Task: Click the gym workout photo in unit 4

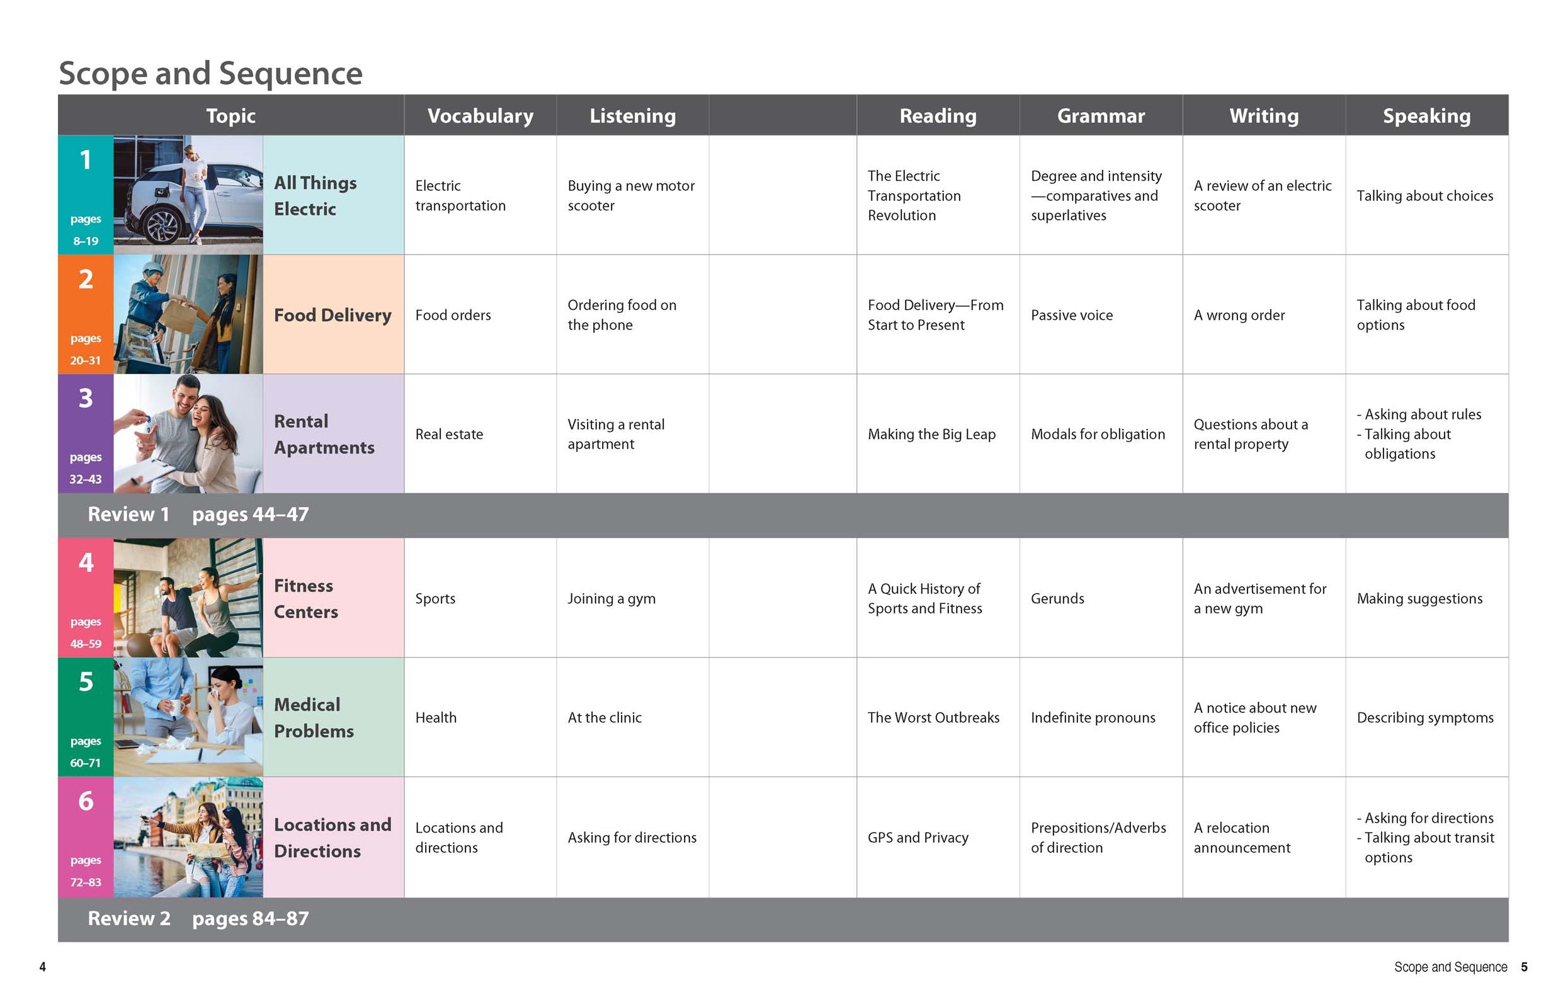Action: tap(188, 597)
